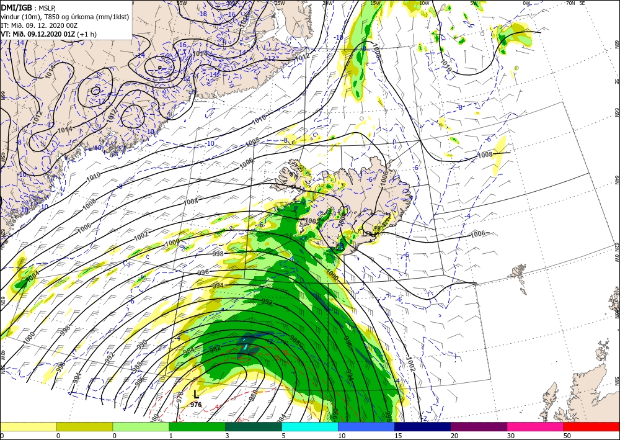Click the legend value "50"

[567, 436]
